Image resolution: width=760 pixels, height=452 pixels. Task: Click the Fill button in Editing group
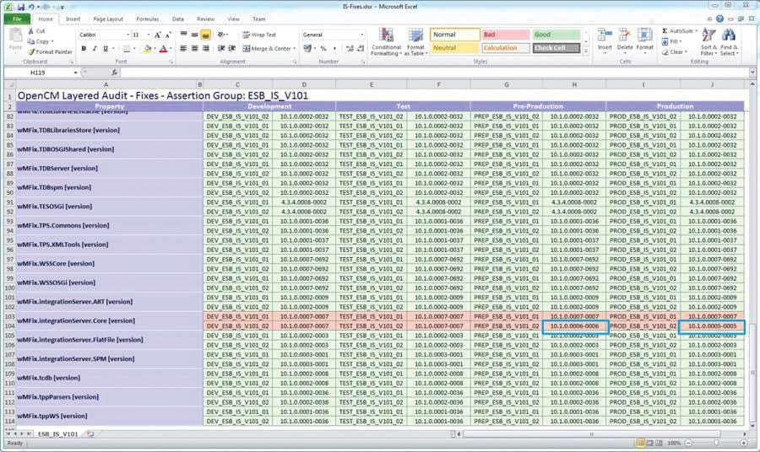tap(673, 41)
